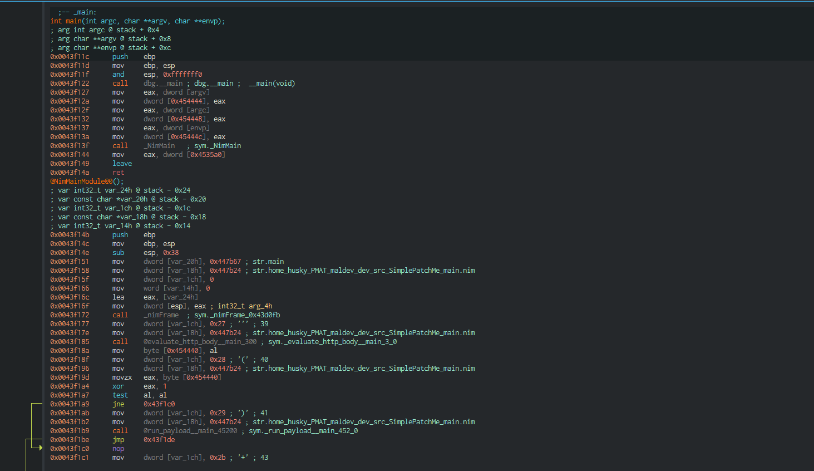Click _NimMain call target
The image size is (814, 471).
tap(159, 146)
